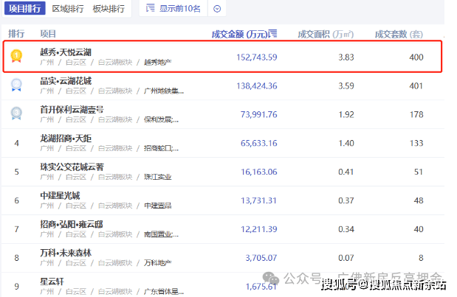Image resolution: width=457 pixels, height=297 pixels.
Task: Switch to the 区域排行 tab
Action: coord(68,10)
